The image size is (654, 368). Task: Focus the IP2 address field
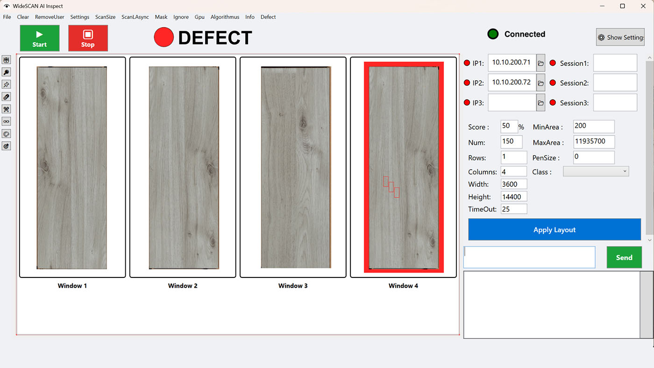[512, 83]
